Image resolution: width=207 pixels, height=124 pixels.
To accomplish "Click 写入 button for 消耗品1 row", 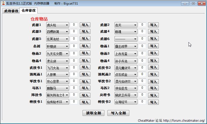I will [85, 75].
